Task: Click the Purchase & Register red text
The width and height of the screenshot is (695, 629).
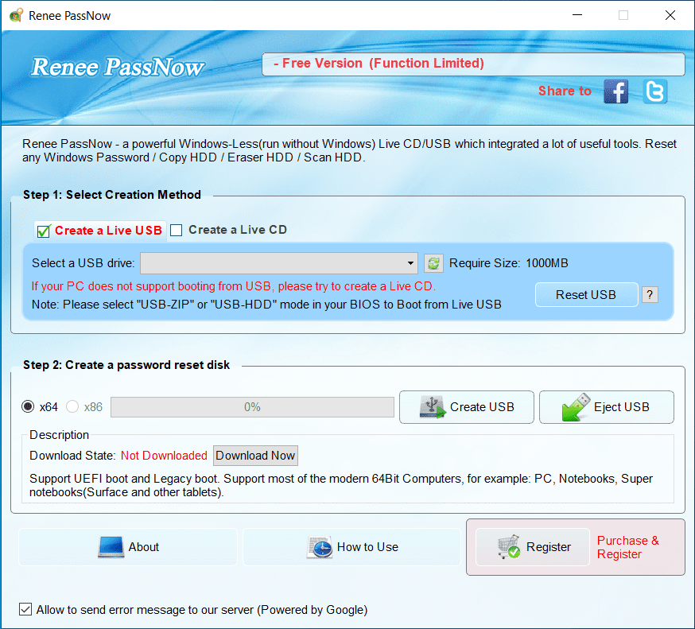Action: click(627, 547)
